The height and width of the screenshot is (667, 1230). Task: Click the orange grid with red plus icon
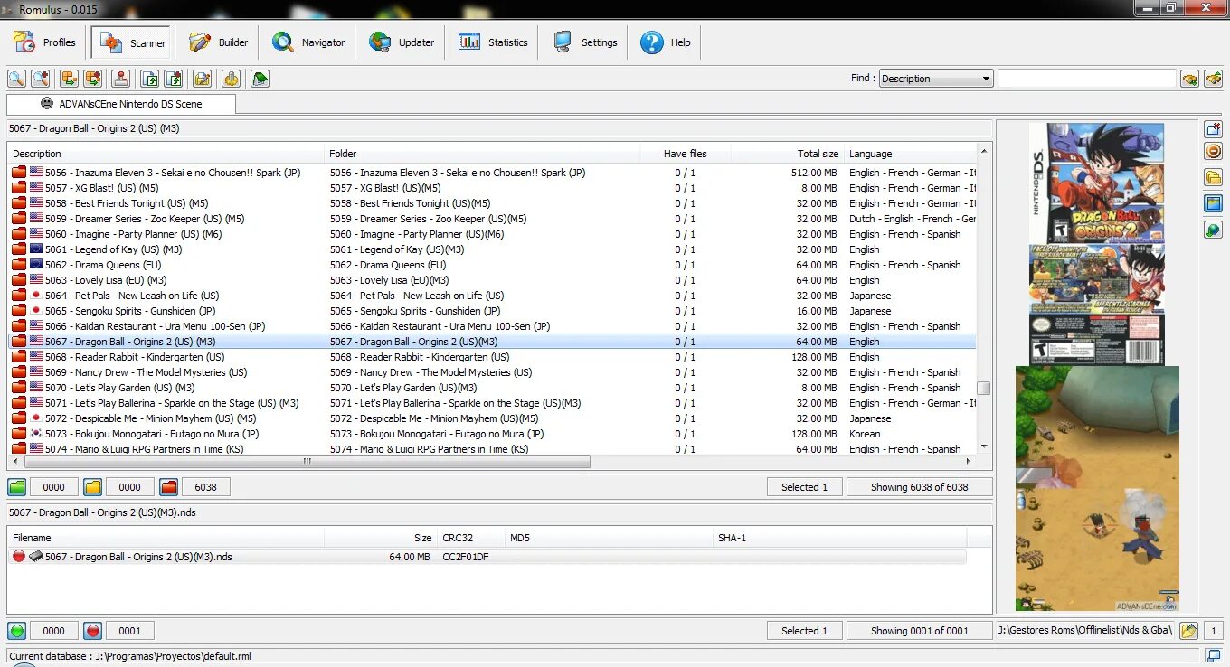93,79
